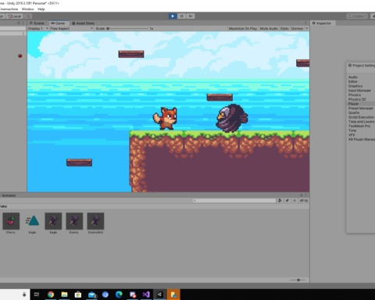Open Google Chrome from taskbar
Viewport: 375px width, 300px height.
[x=51, y=295]
